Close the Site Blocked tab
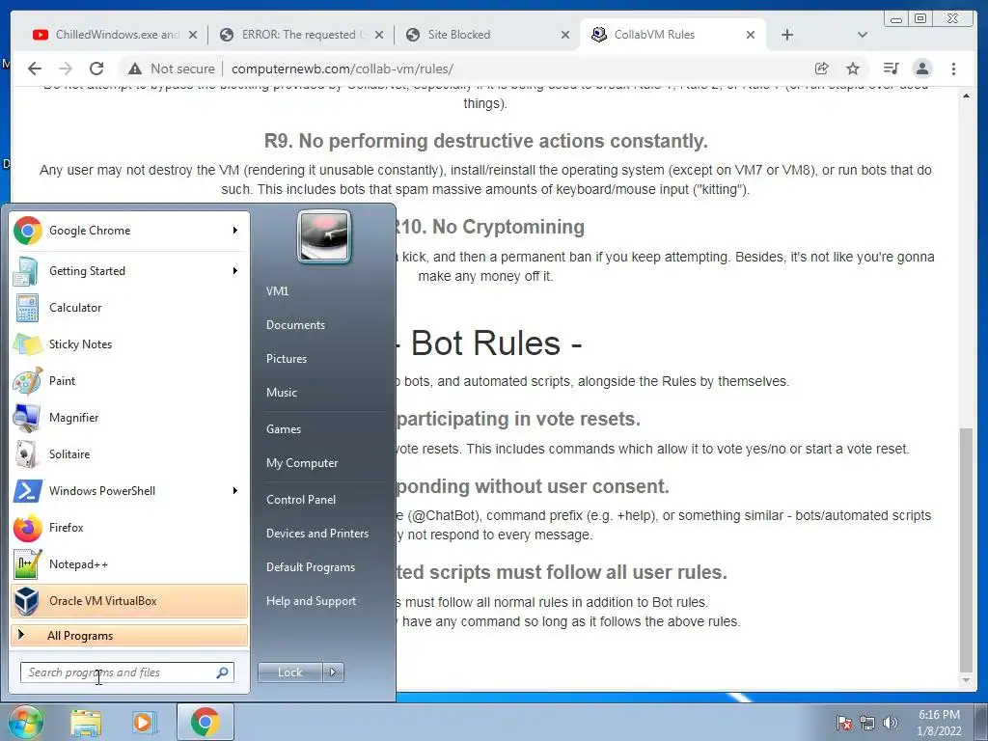This screenshot has width=988, height=741. click(565, 35)
